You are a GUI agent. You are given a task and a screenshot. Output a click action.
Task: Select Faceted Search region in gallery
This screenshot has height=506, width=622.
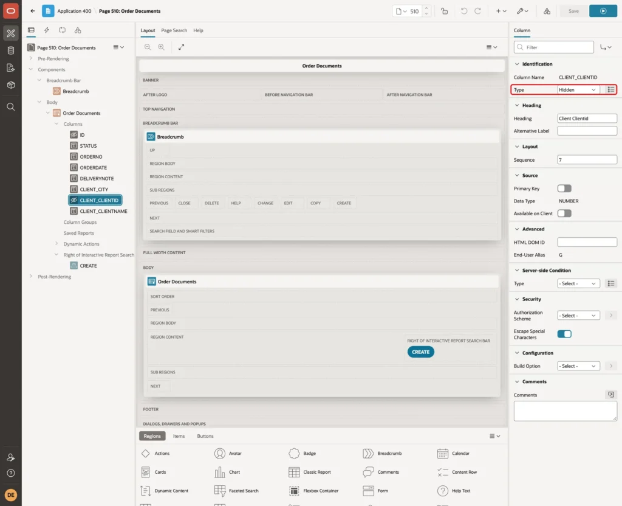[x=236, y=491]
